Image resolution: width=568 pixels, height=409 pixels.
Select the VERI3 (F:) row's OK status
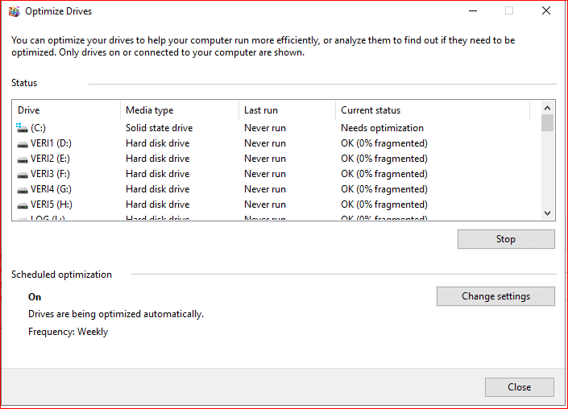coord(384,174)
